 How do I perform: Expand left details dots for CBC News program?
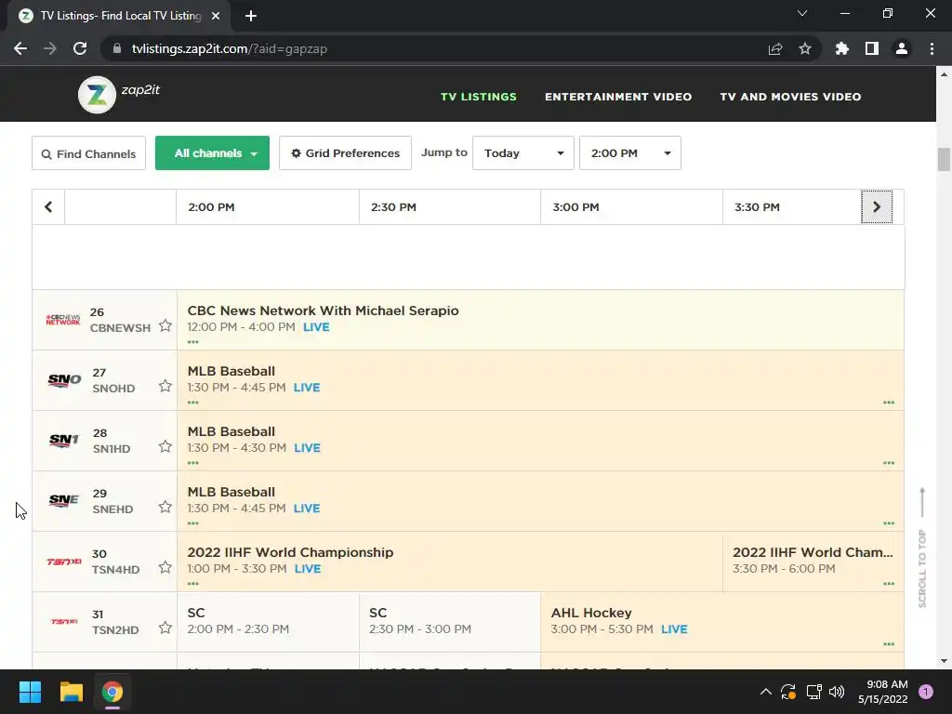193,342
